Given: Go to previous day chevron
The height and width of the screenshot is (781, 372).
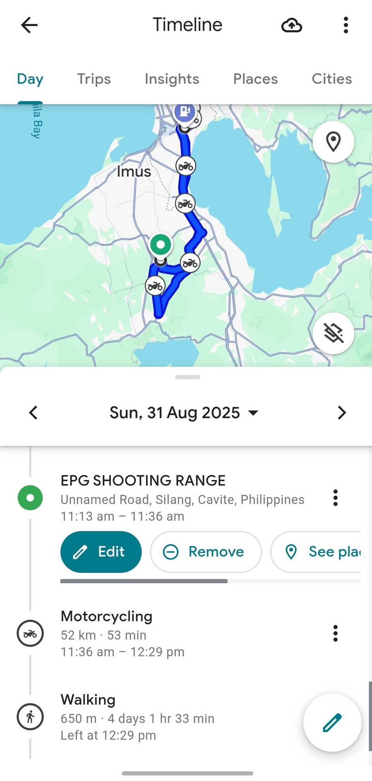Looking at the screenshot, I should [x=33, y=413].
